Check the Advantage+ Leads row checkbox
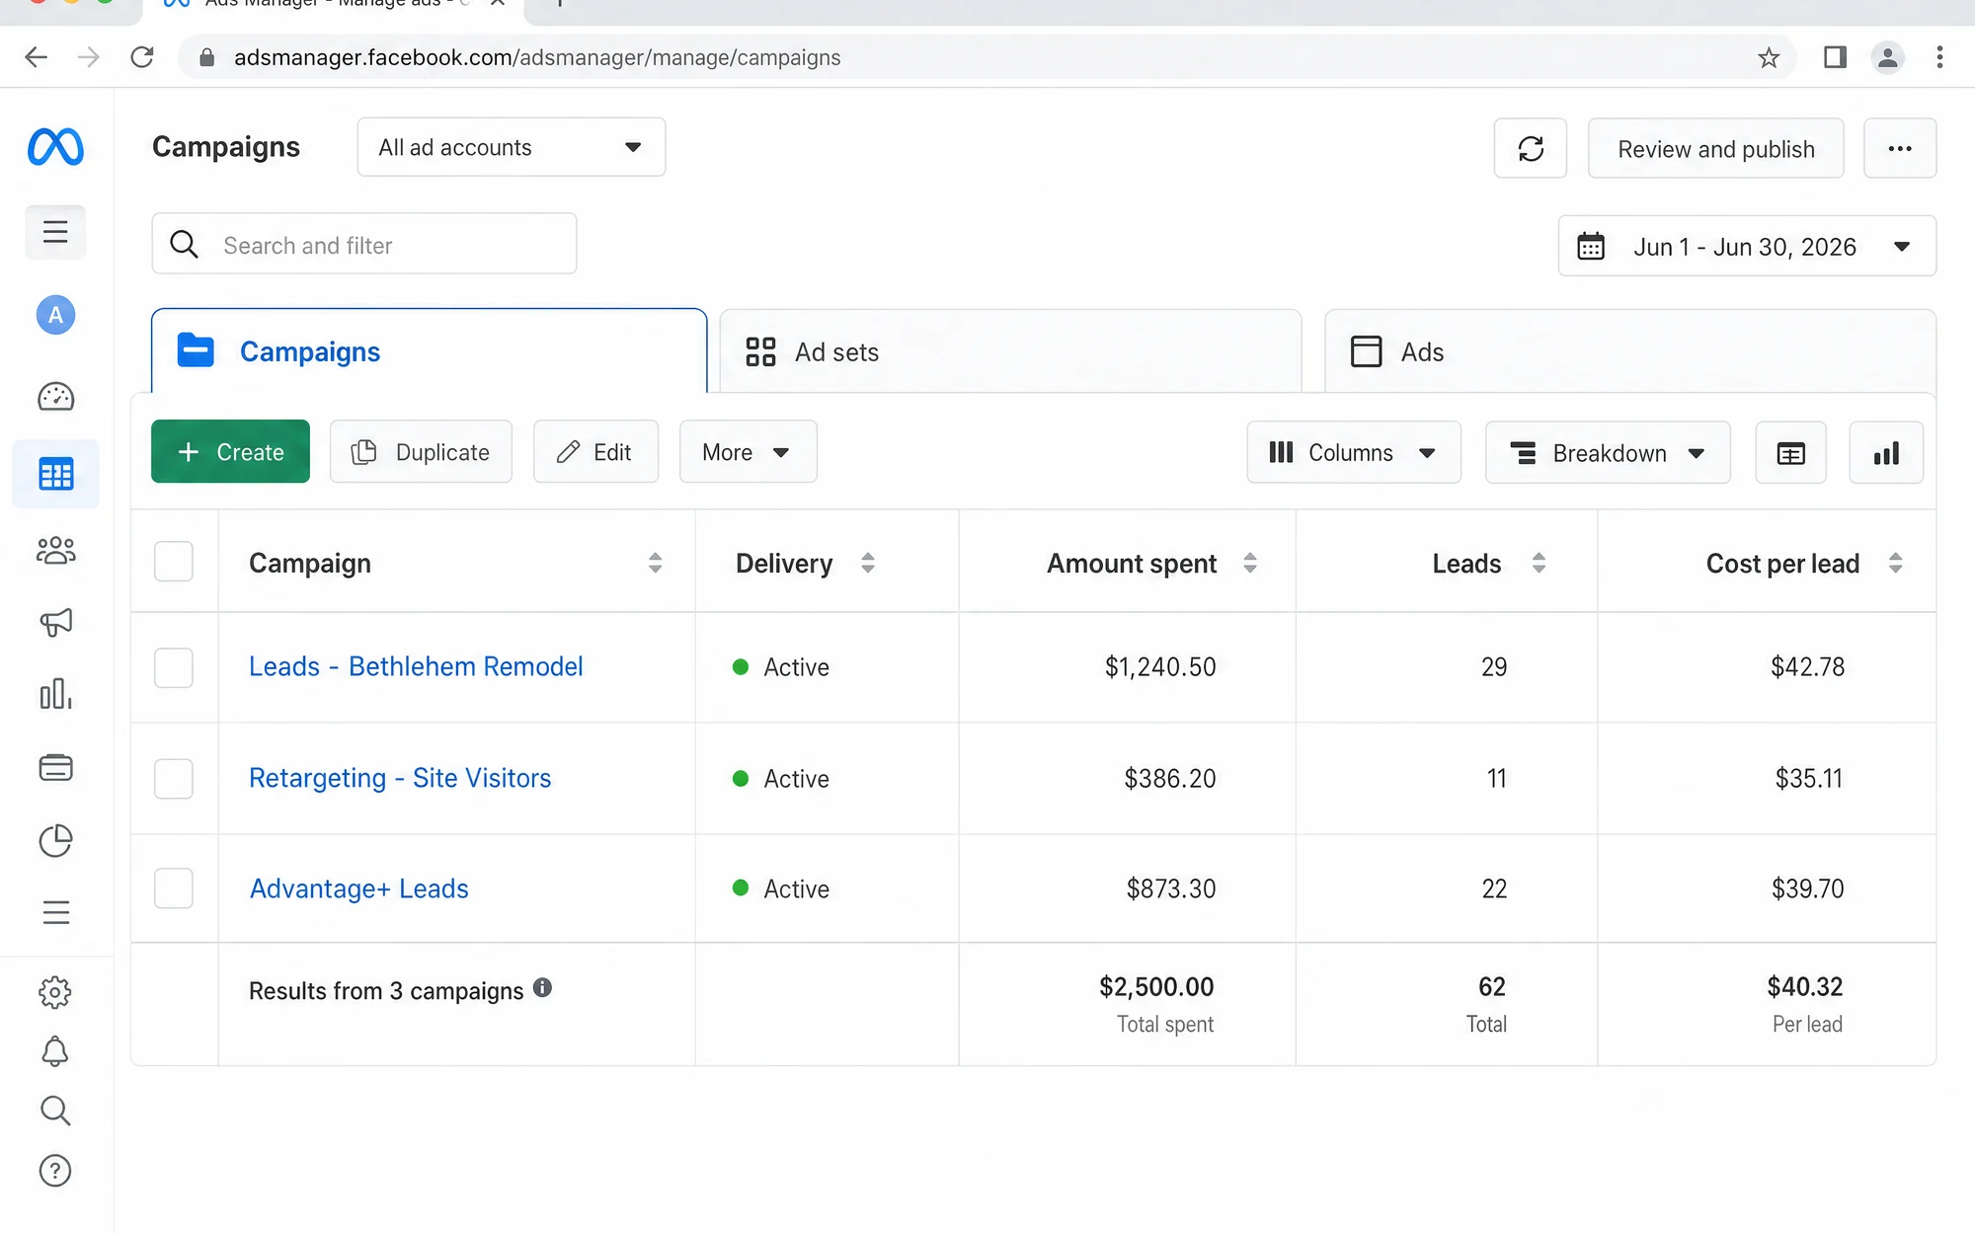This screenshot has width=1975, height=1234. 174,888
